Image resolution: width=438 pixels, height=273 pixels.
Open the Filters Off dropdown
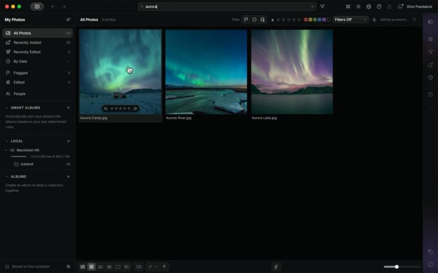(x=351, y=19)
